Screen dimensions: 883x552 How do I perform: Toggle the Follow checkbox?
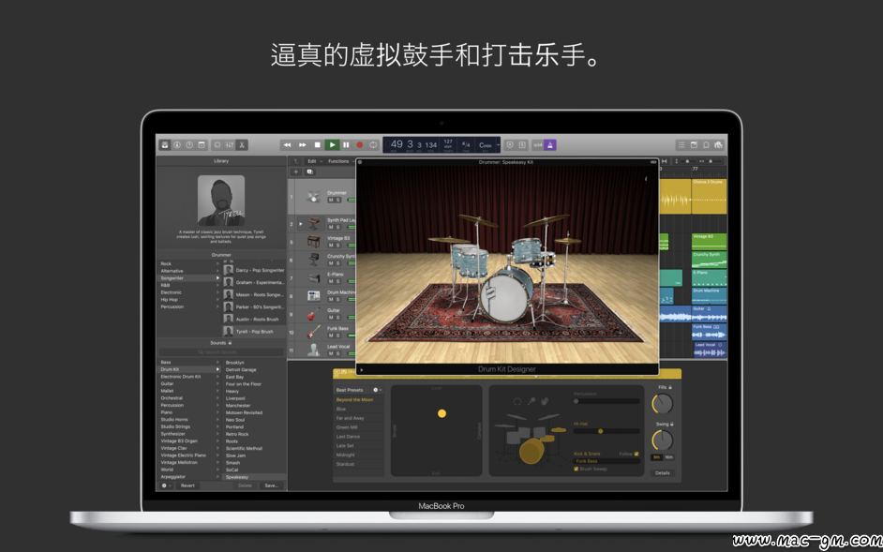pos(636,454)
